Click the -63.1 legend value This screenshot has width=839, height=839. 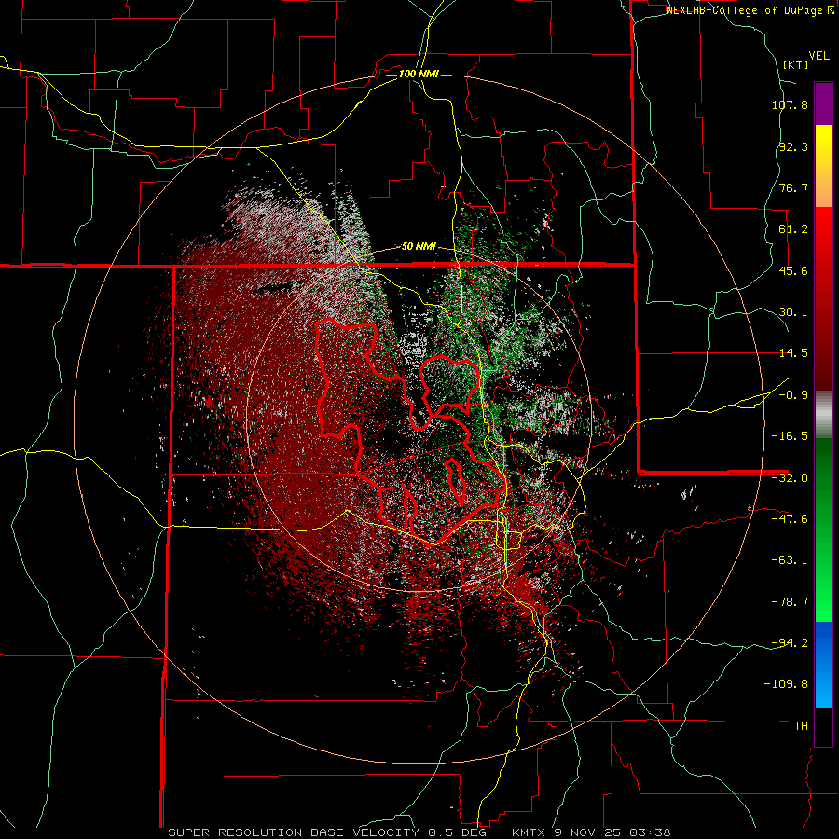(x=790, y=560)
